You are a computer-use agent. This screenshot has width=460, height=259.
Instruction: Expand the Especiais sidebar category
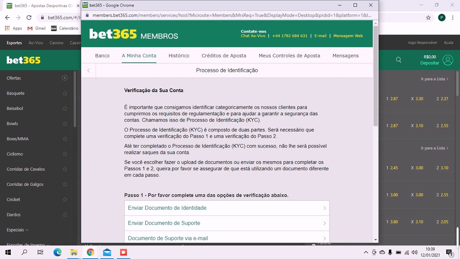click(17, 230)
